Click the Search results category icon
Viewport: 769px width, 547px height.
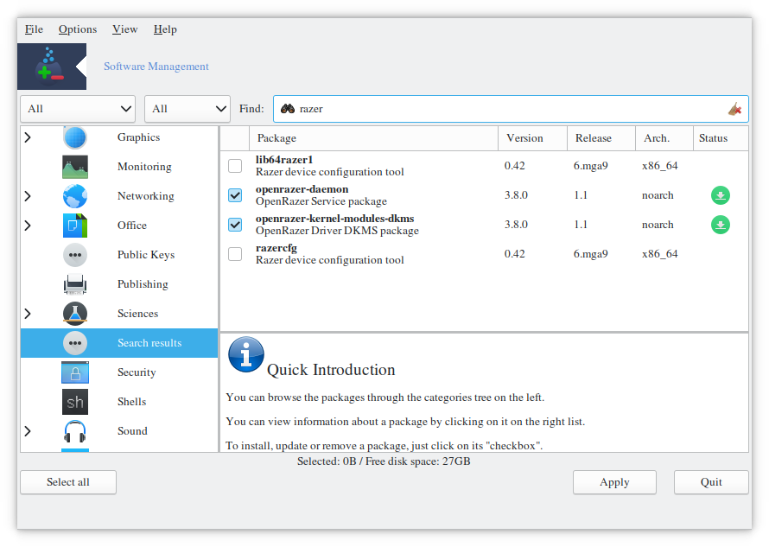pyautogui.click(x=75, y=343)
